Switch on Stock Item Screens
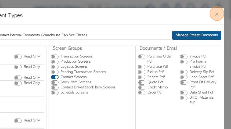This screenshot has width=231, height=129. (x=55, y=83)
